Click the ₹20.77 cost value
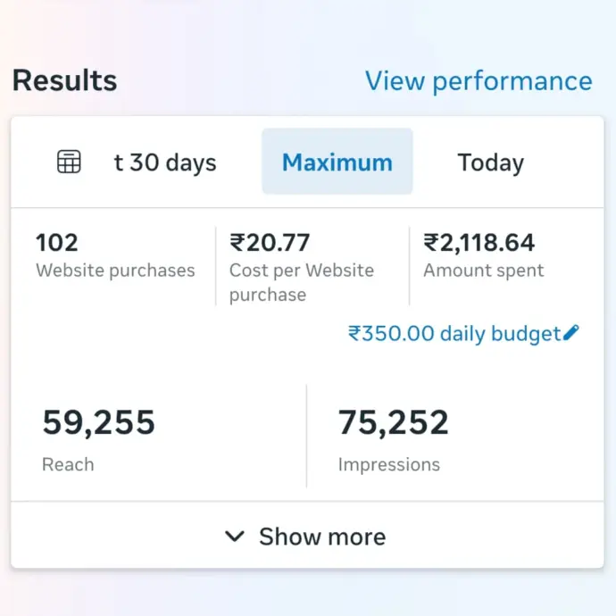 click(270, 242)
